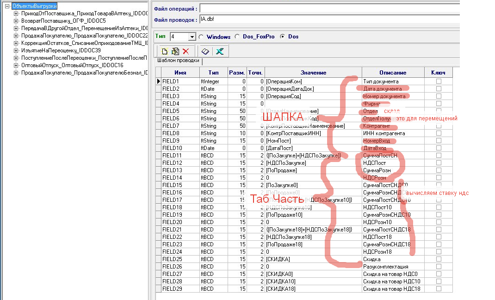495x300 pixels.
Task: Collapse the ОбъектыВыгрузки root node
Action: click(x=7, y=6)
